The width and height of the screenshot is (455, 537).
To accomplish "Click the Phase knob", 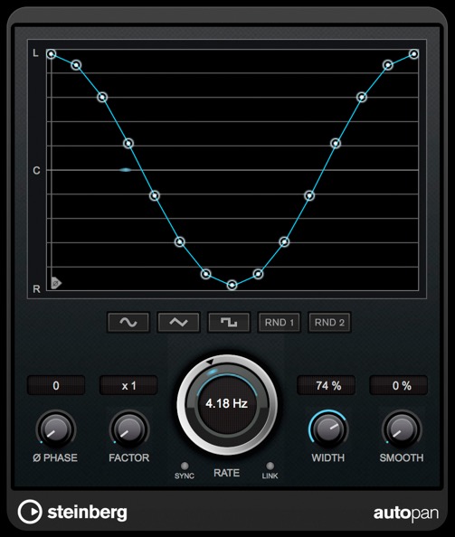I will point(55,429).
